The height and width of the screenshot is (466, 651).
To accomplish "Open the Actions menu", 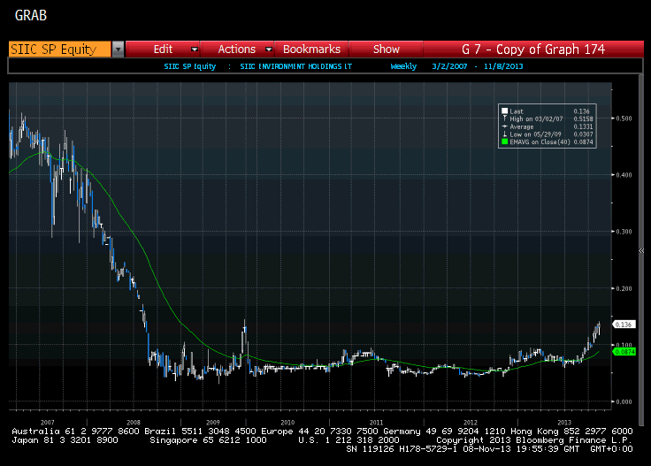I will coord(237,50).
